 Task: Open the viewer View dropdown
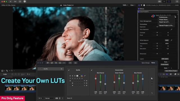pos(133,5)
